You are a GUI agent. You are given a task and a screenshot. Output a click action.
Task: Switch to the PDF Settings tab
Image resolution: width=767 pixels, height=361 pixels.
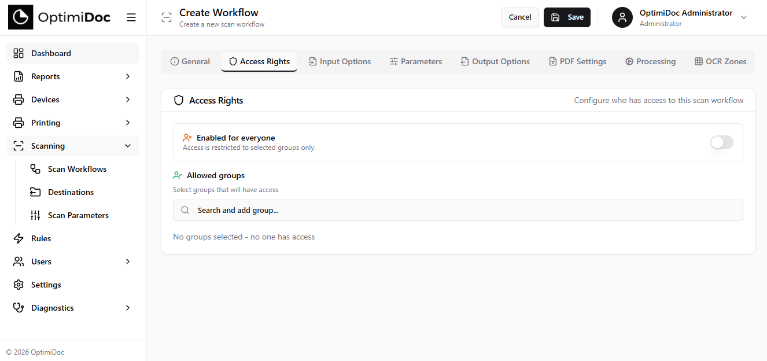click(577, 62)
